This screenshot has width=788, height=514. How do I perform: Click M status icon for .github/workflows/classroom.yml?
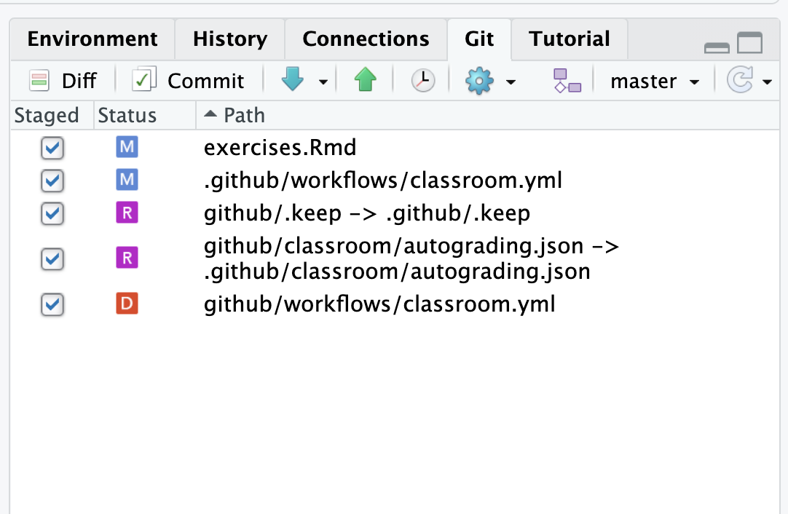pyautogui.click(x=127, y=180)
